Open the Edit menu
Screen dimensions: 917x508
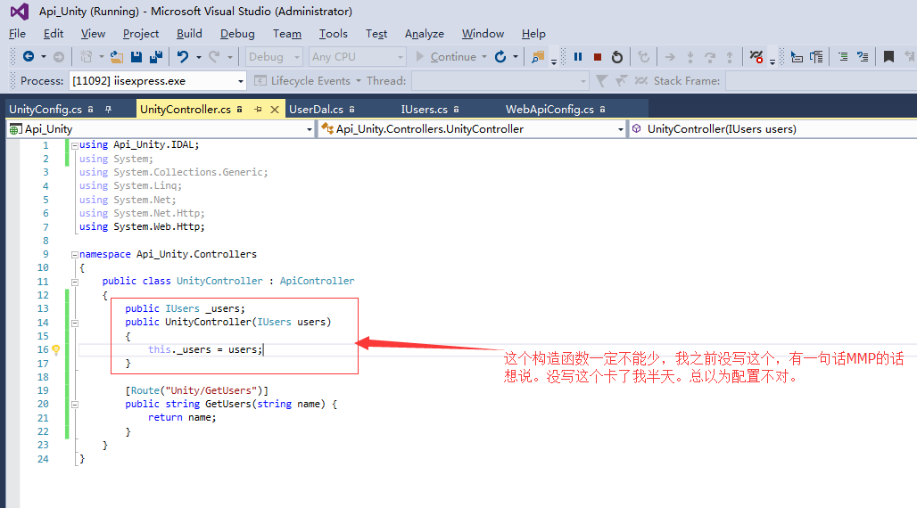[54, 34]
